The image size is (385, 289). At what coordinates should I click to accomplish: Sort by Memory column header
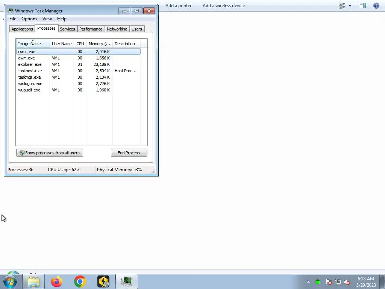[99, 43]
